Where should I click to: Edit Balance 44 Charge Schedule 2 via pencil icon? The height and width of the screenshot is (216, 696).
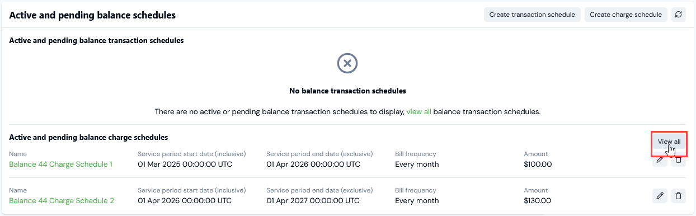(x=660, y=196)
